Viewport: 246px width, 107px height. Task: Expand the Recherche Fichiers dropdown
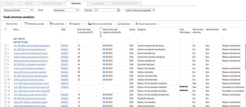click(x=32, y=10)
